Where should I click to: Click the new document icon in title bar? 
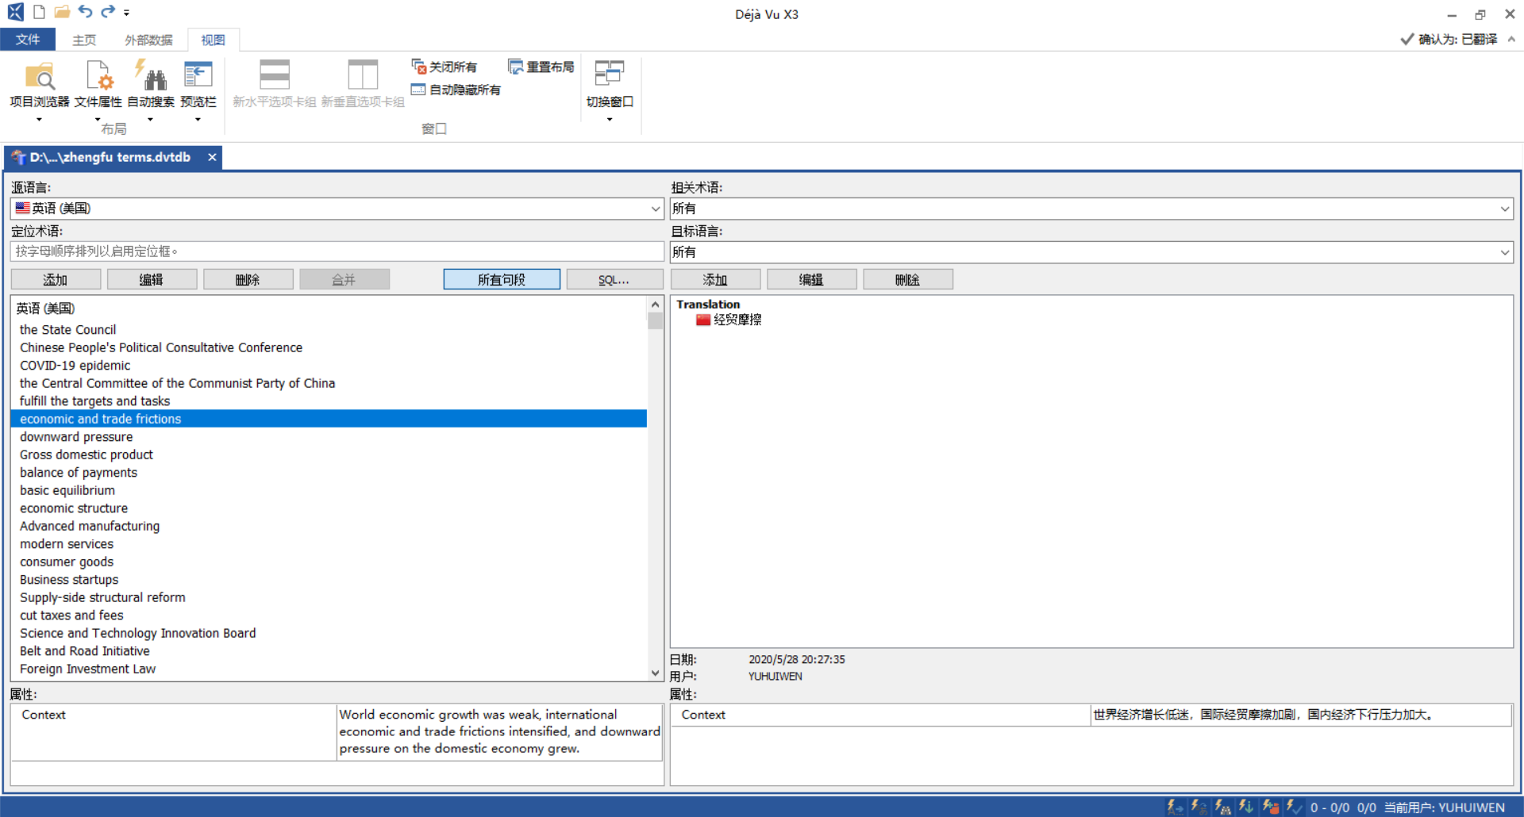click(x=39, y=12)
